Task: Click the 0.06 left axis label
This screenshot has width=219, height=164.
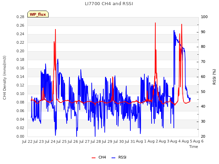Action: tap(21, 111)
